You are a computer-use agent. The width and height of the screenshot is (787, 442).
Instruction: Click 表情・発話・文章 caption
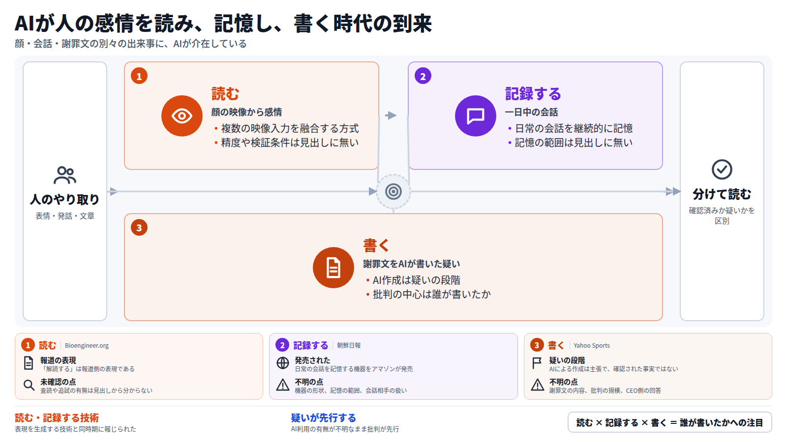click(65, 216)
